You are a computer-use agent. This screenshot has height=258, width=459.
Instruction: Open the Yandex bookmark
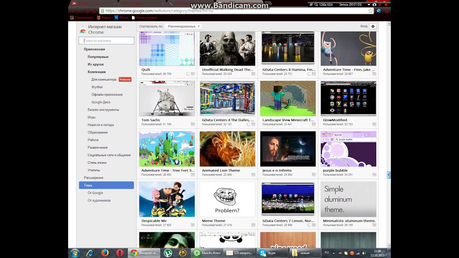(104, 17)
